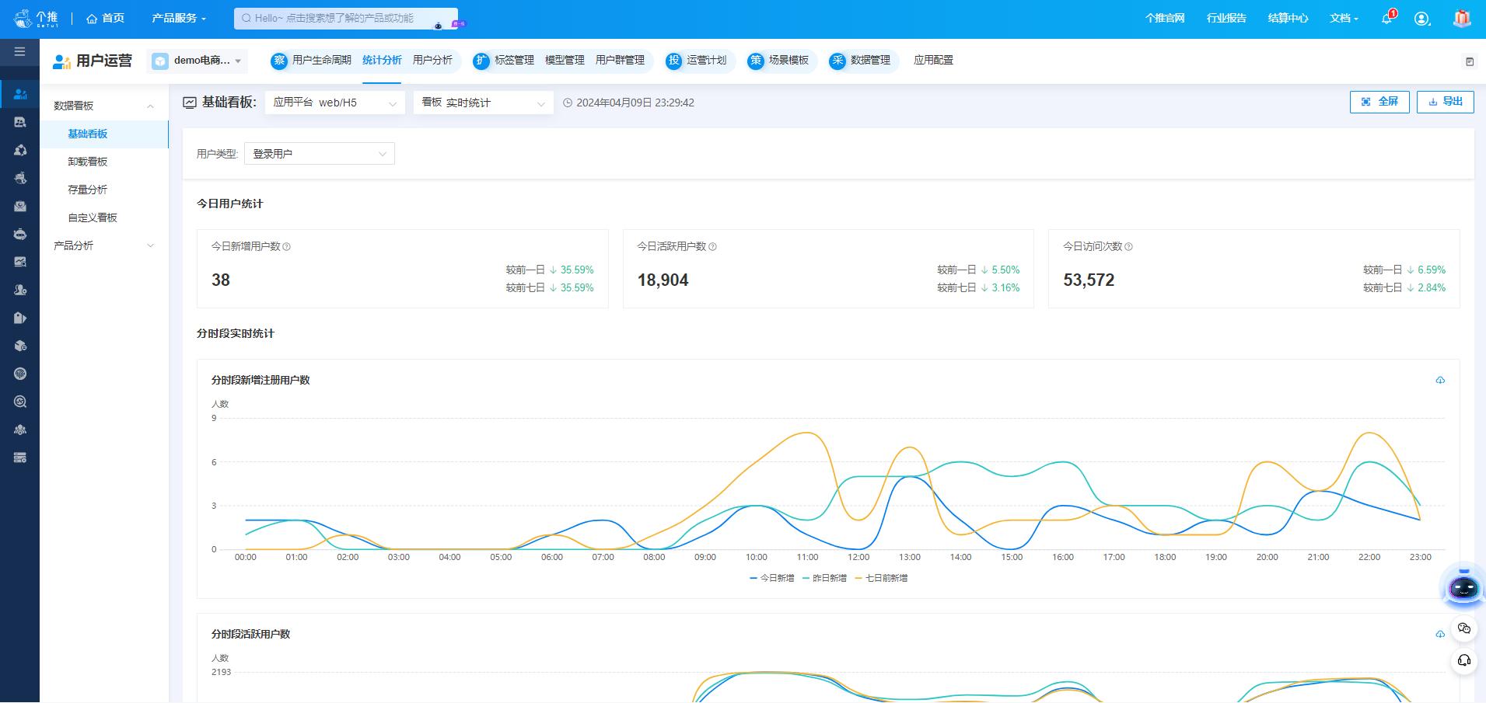Open the 数据管理 tab
Screen dimensions: 1486x703
coord(870,61)
